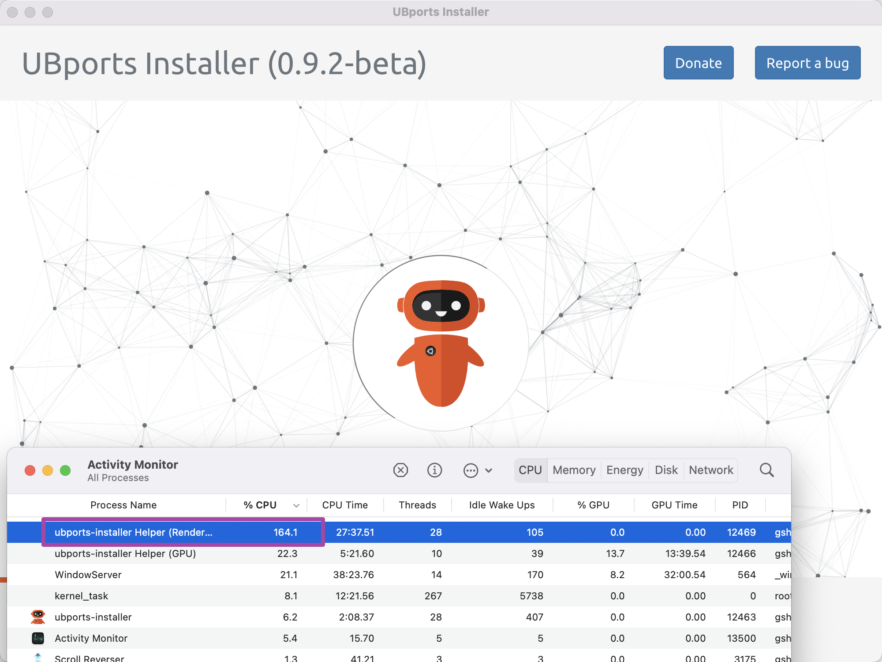
Task: Open the Activity Monitor search icon
Action: 766,470
